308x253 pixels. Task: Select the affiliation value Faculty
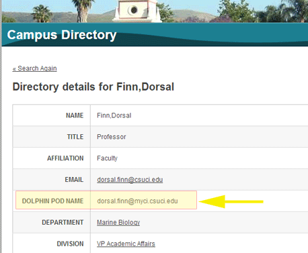click(x=107, y=158)
